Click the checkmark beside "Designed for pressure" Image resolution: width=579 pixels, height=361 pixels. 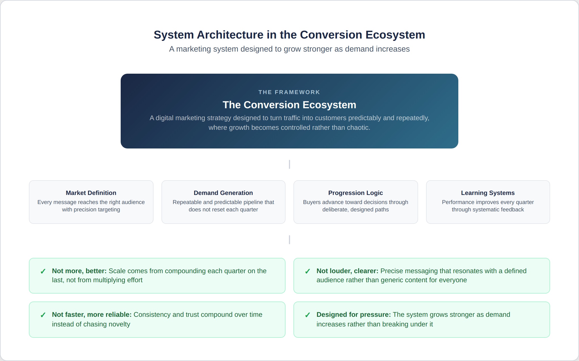click(308, 315)
